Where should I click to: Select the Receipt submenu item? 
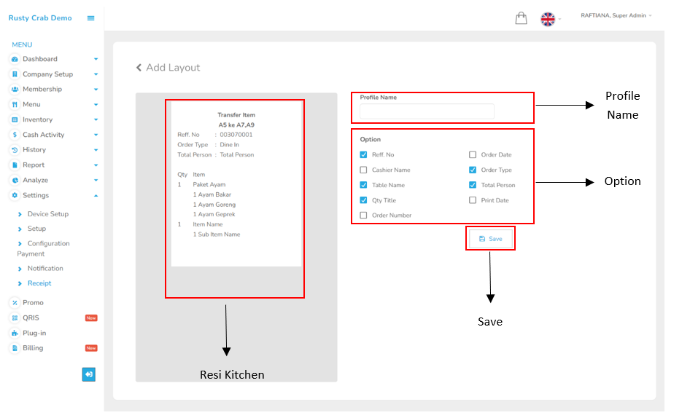[x=39, y=283]
